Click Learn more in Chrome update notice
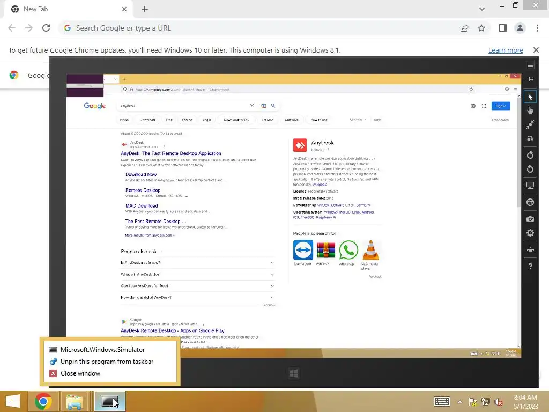Screen dimensions: 549x412 (506, 50)
